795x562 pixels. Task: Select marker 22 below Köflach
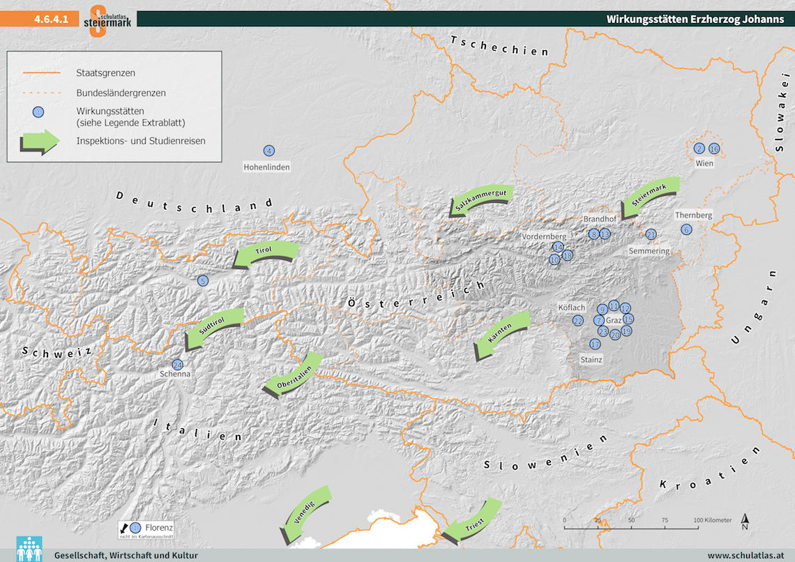click(577, 320)
